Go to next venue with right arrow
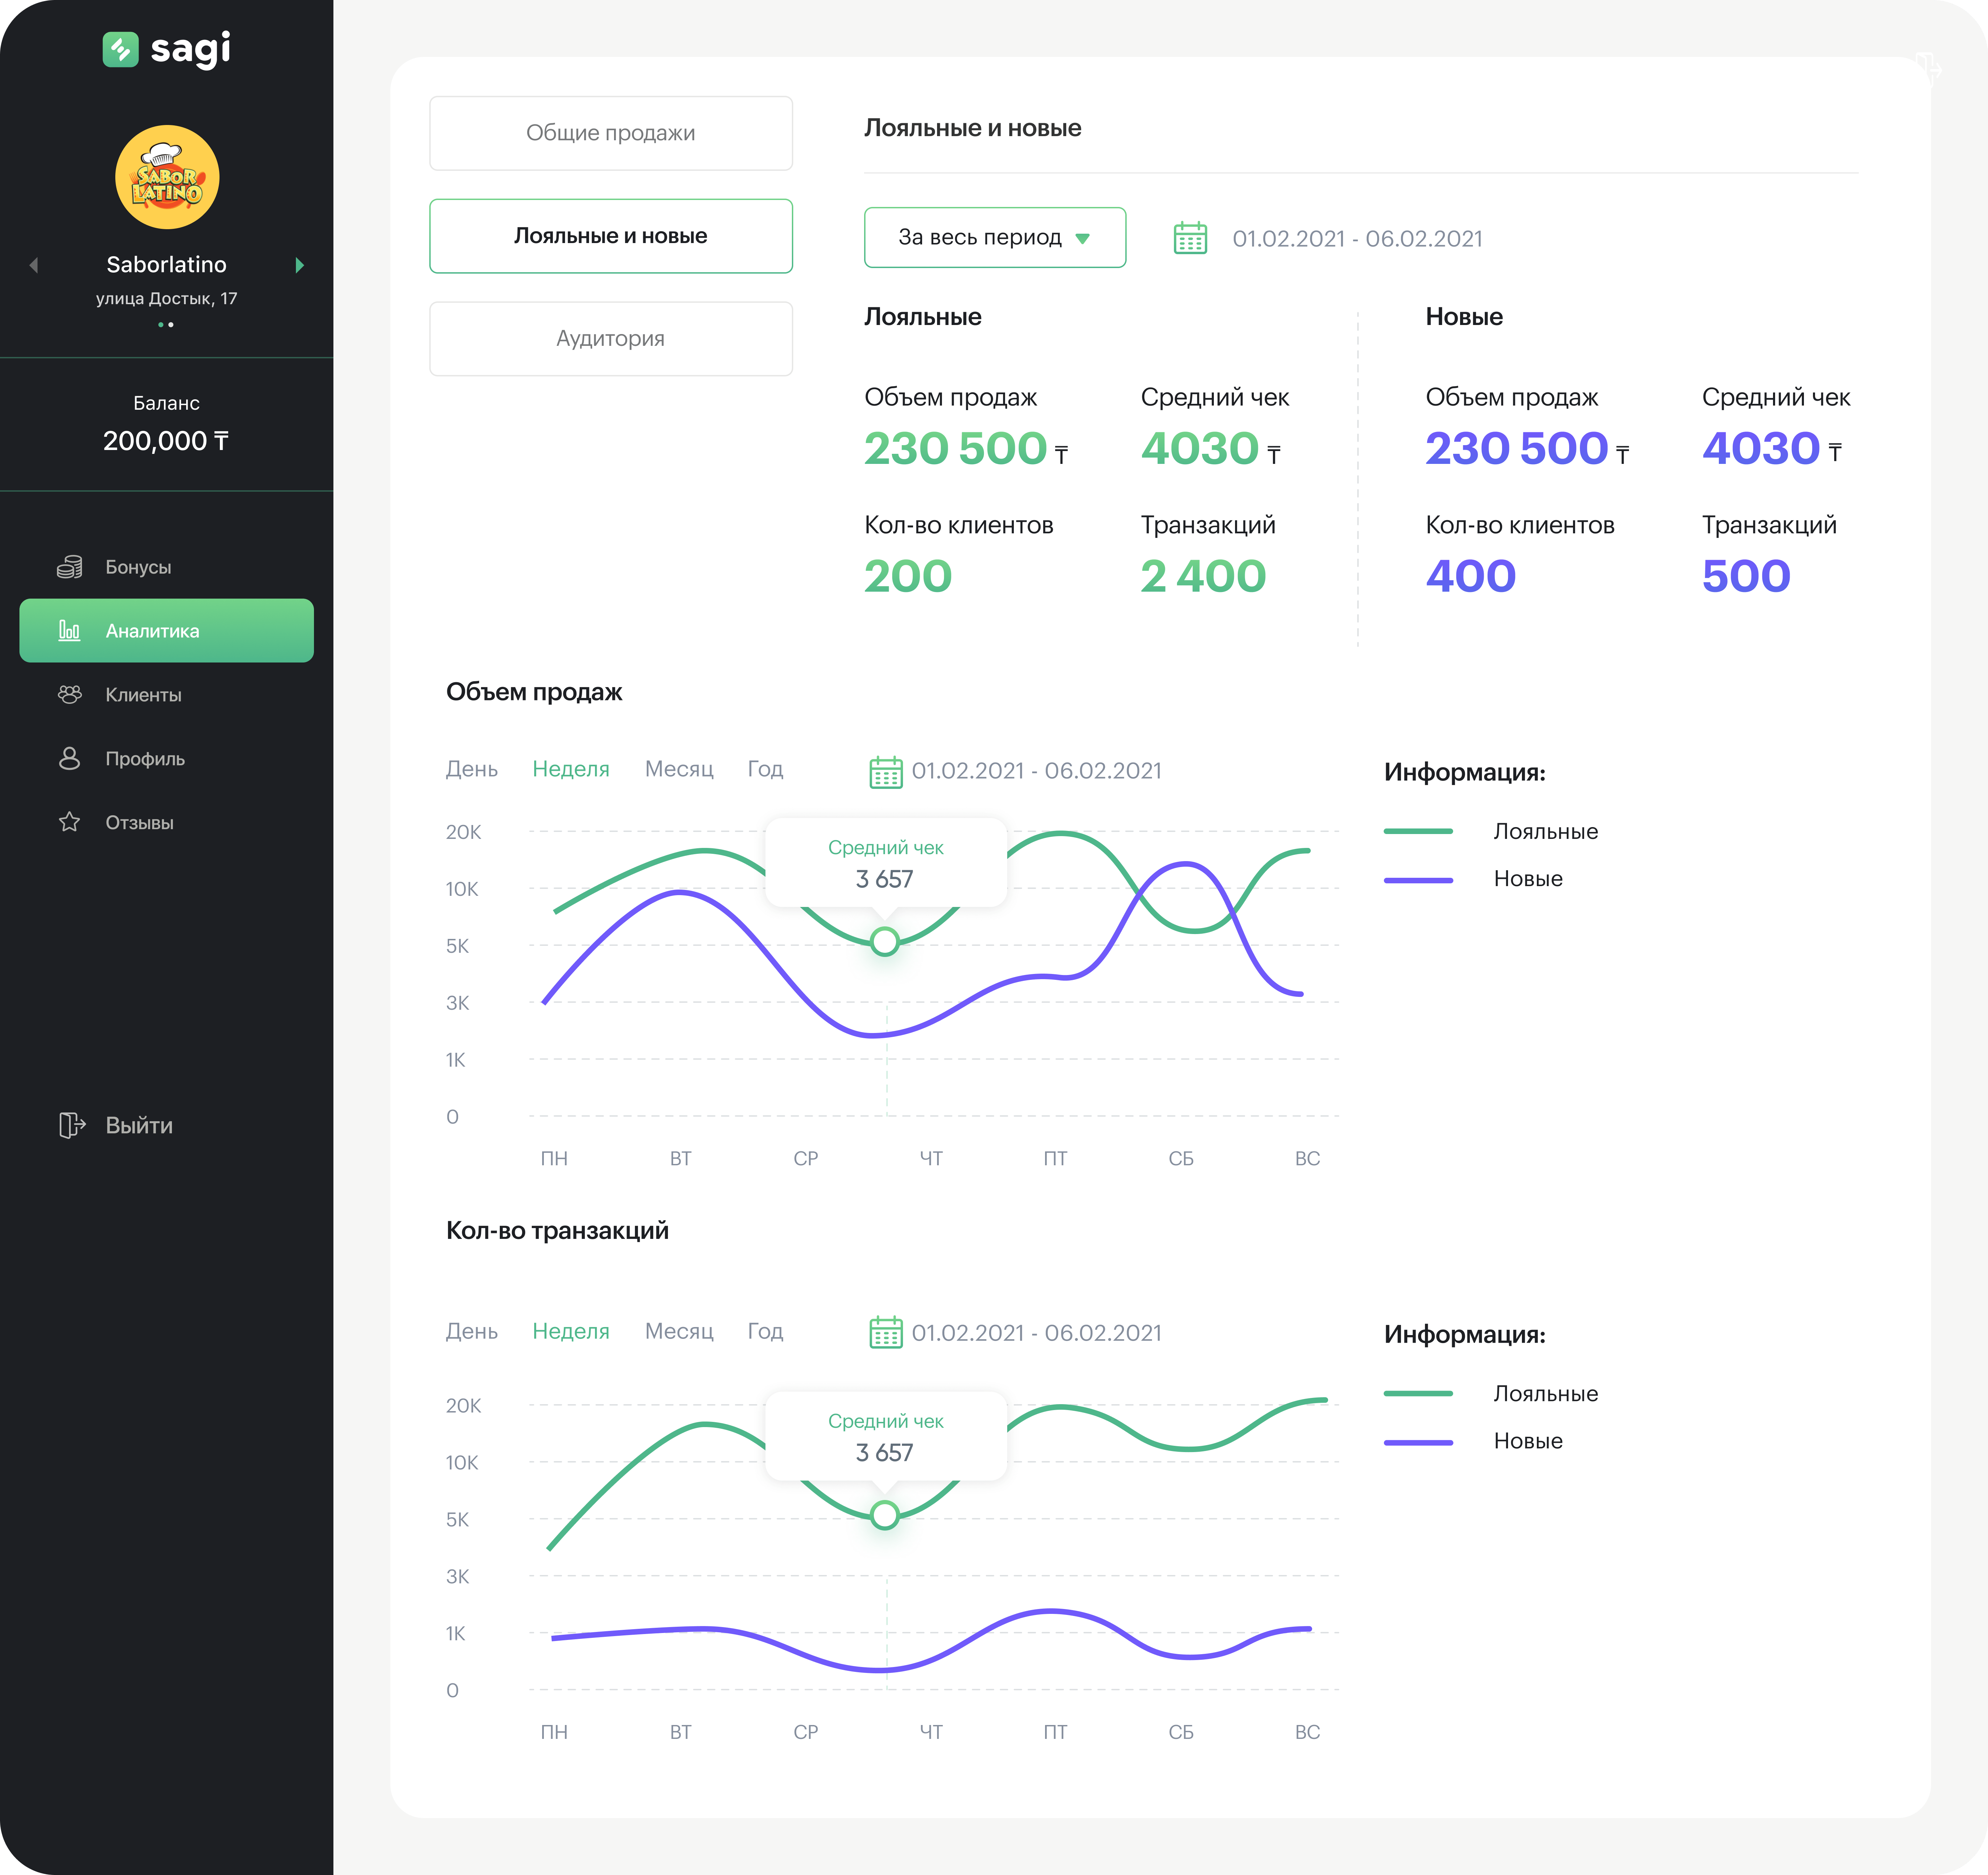 (x=299, y=265)
